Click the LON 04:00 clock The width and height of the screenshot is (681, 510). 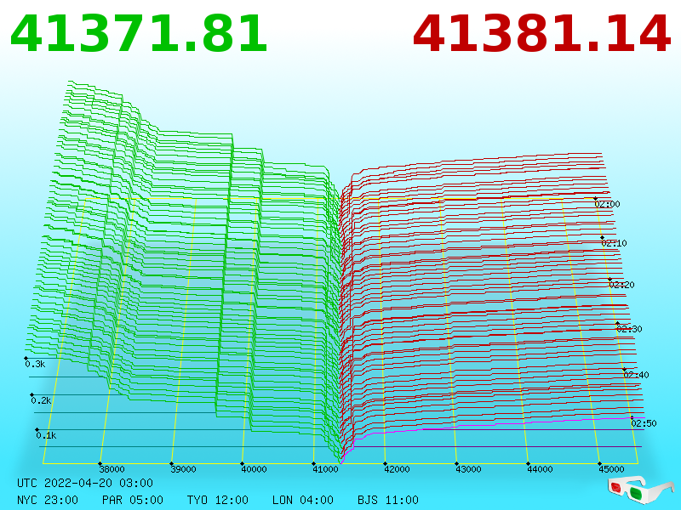click(x=303, y=500)
